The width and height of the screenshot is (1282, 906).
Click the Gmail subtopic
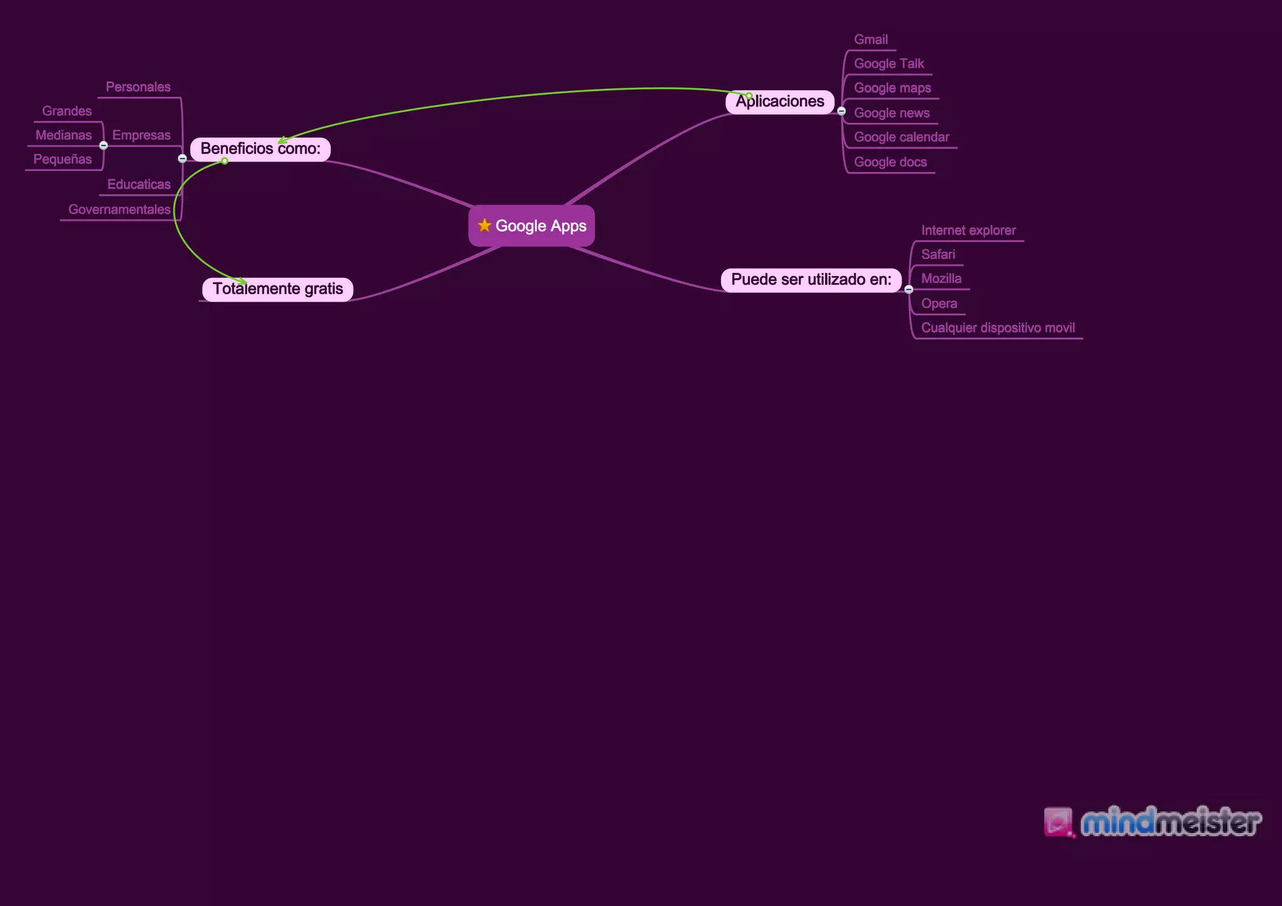point(871,39)
